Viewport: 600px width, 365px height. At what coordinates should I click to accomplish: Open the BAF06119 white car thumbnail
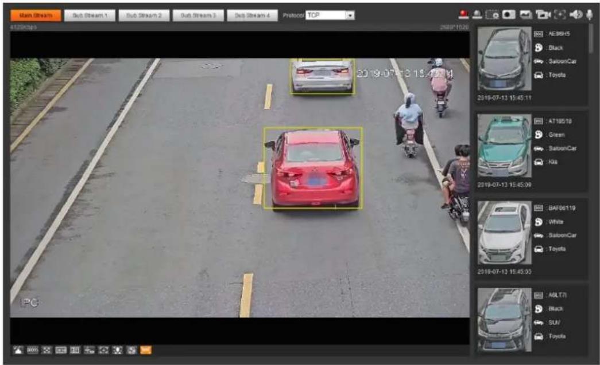[x=504, y=233]
